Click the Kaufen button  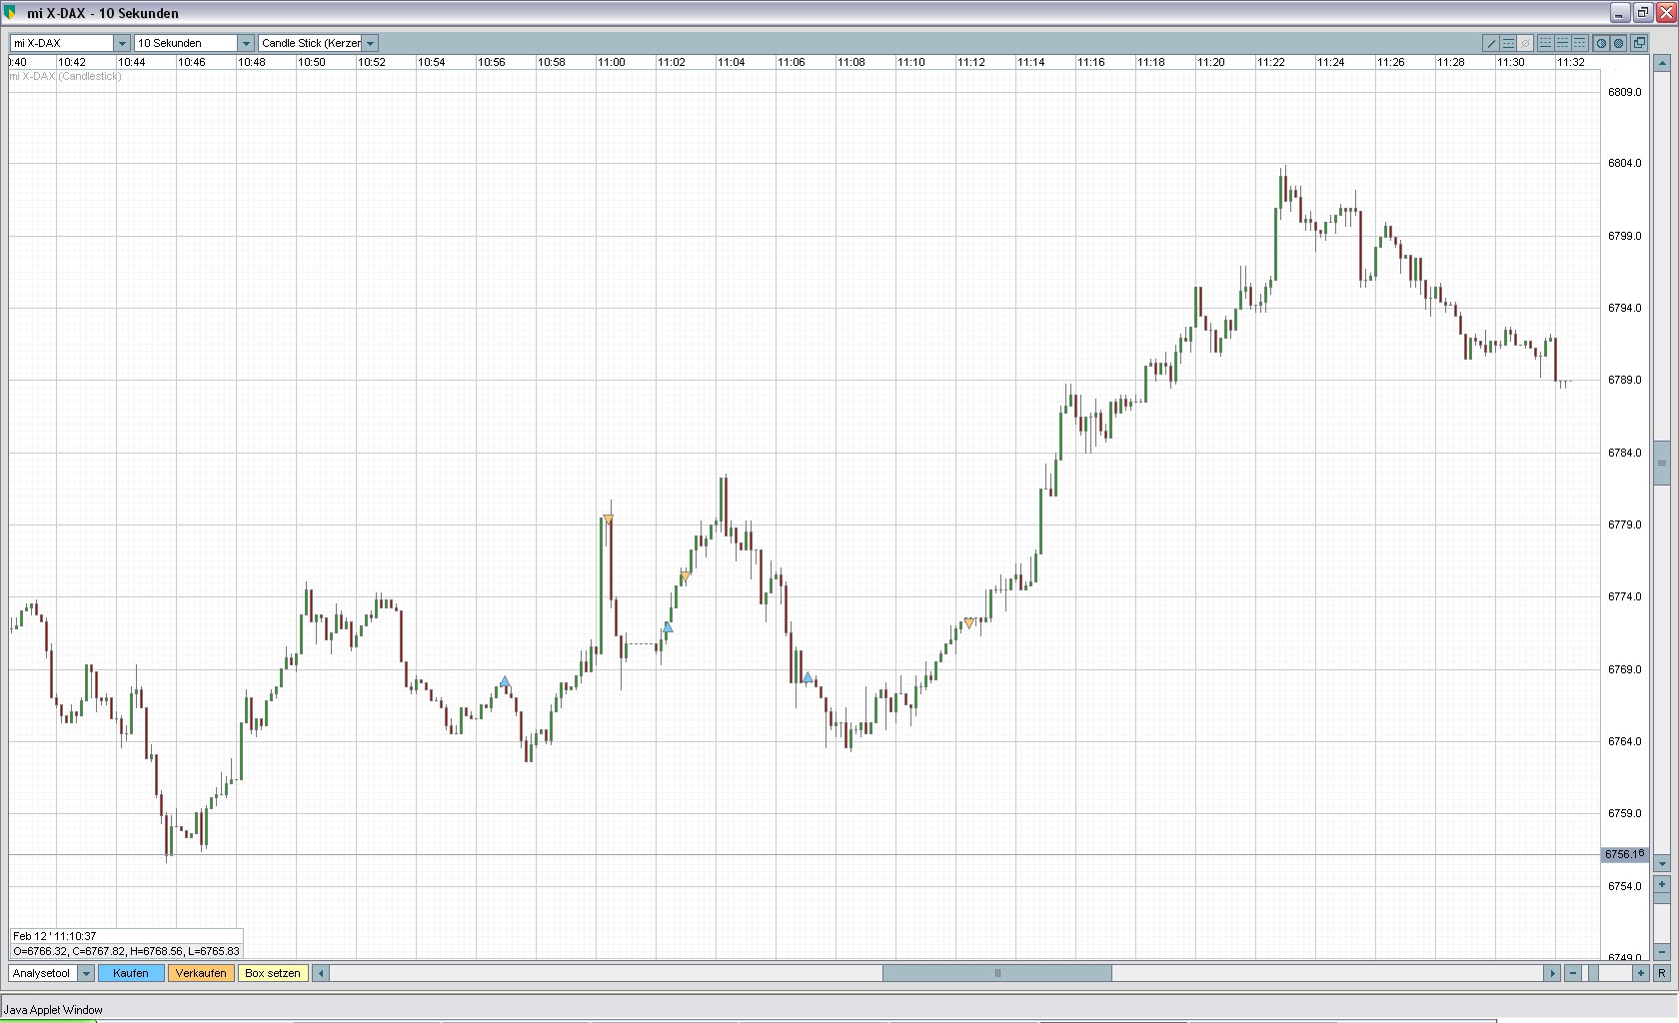[131, 973]
